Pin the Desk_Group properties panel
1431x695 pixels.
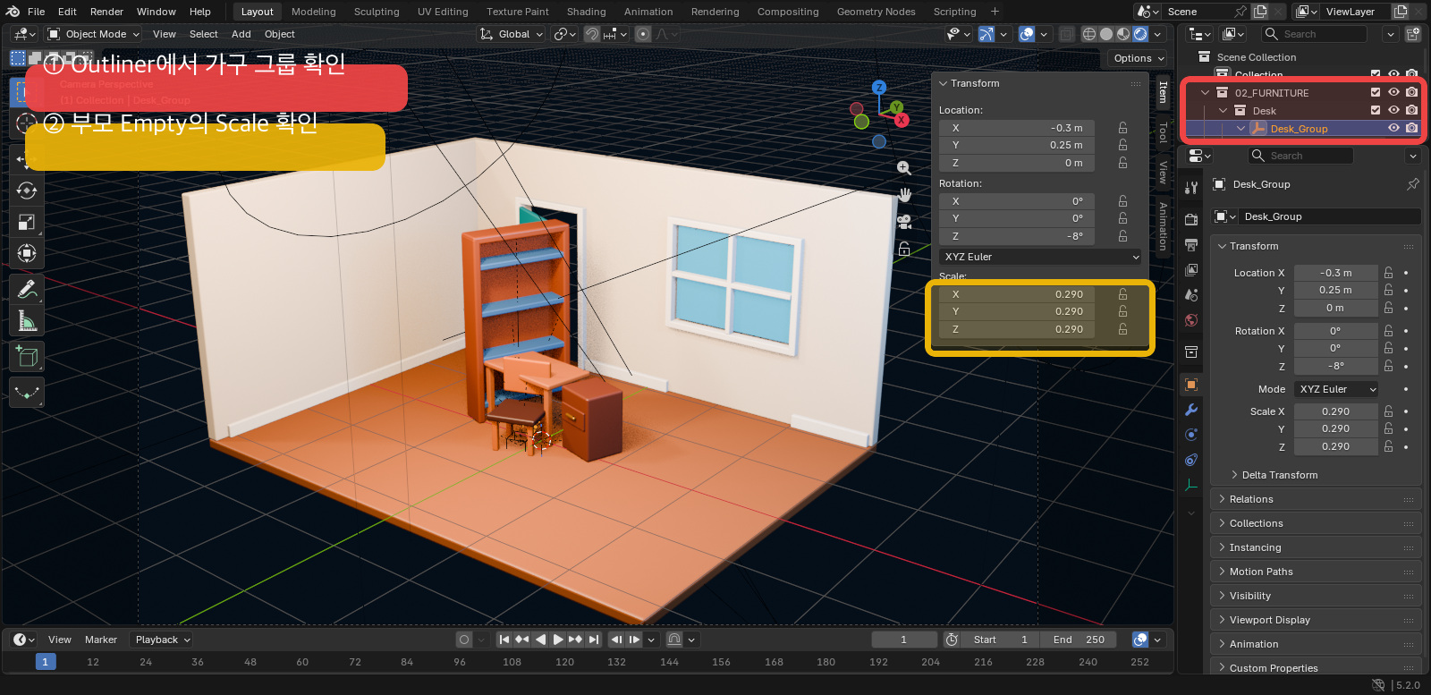point(1413,184)
